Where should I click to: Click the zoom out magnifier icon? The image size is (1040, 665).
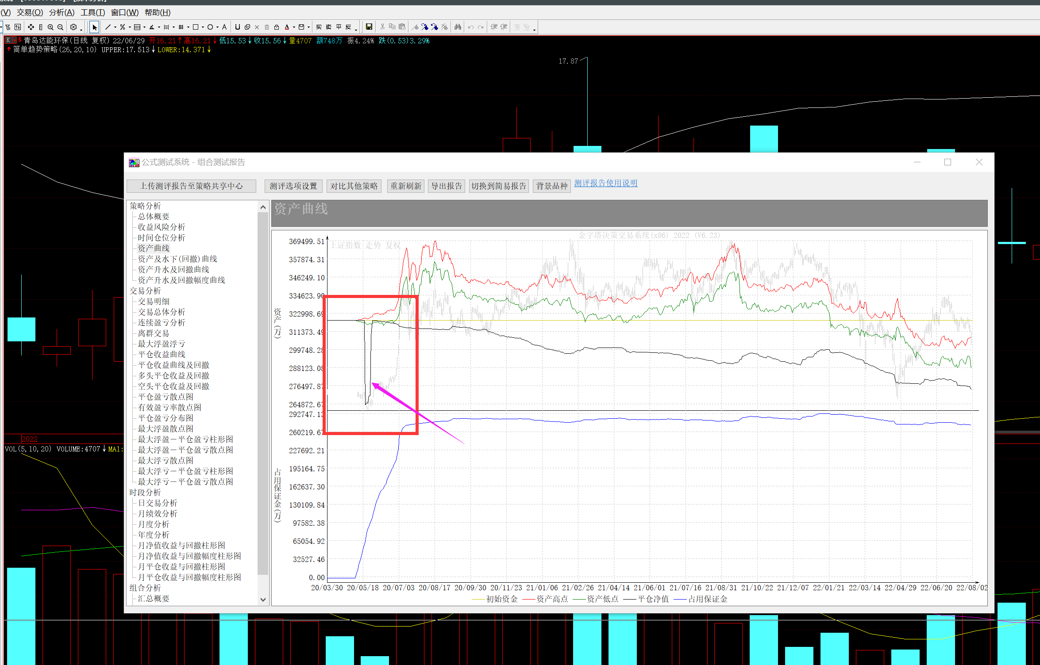[x=61, y=27]
